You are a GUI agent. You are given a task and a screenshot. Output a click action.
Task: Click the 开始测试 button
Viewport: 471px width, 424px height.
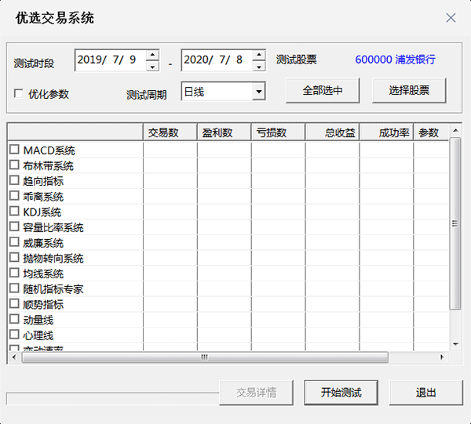[x=341, y=393]
